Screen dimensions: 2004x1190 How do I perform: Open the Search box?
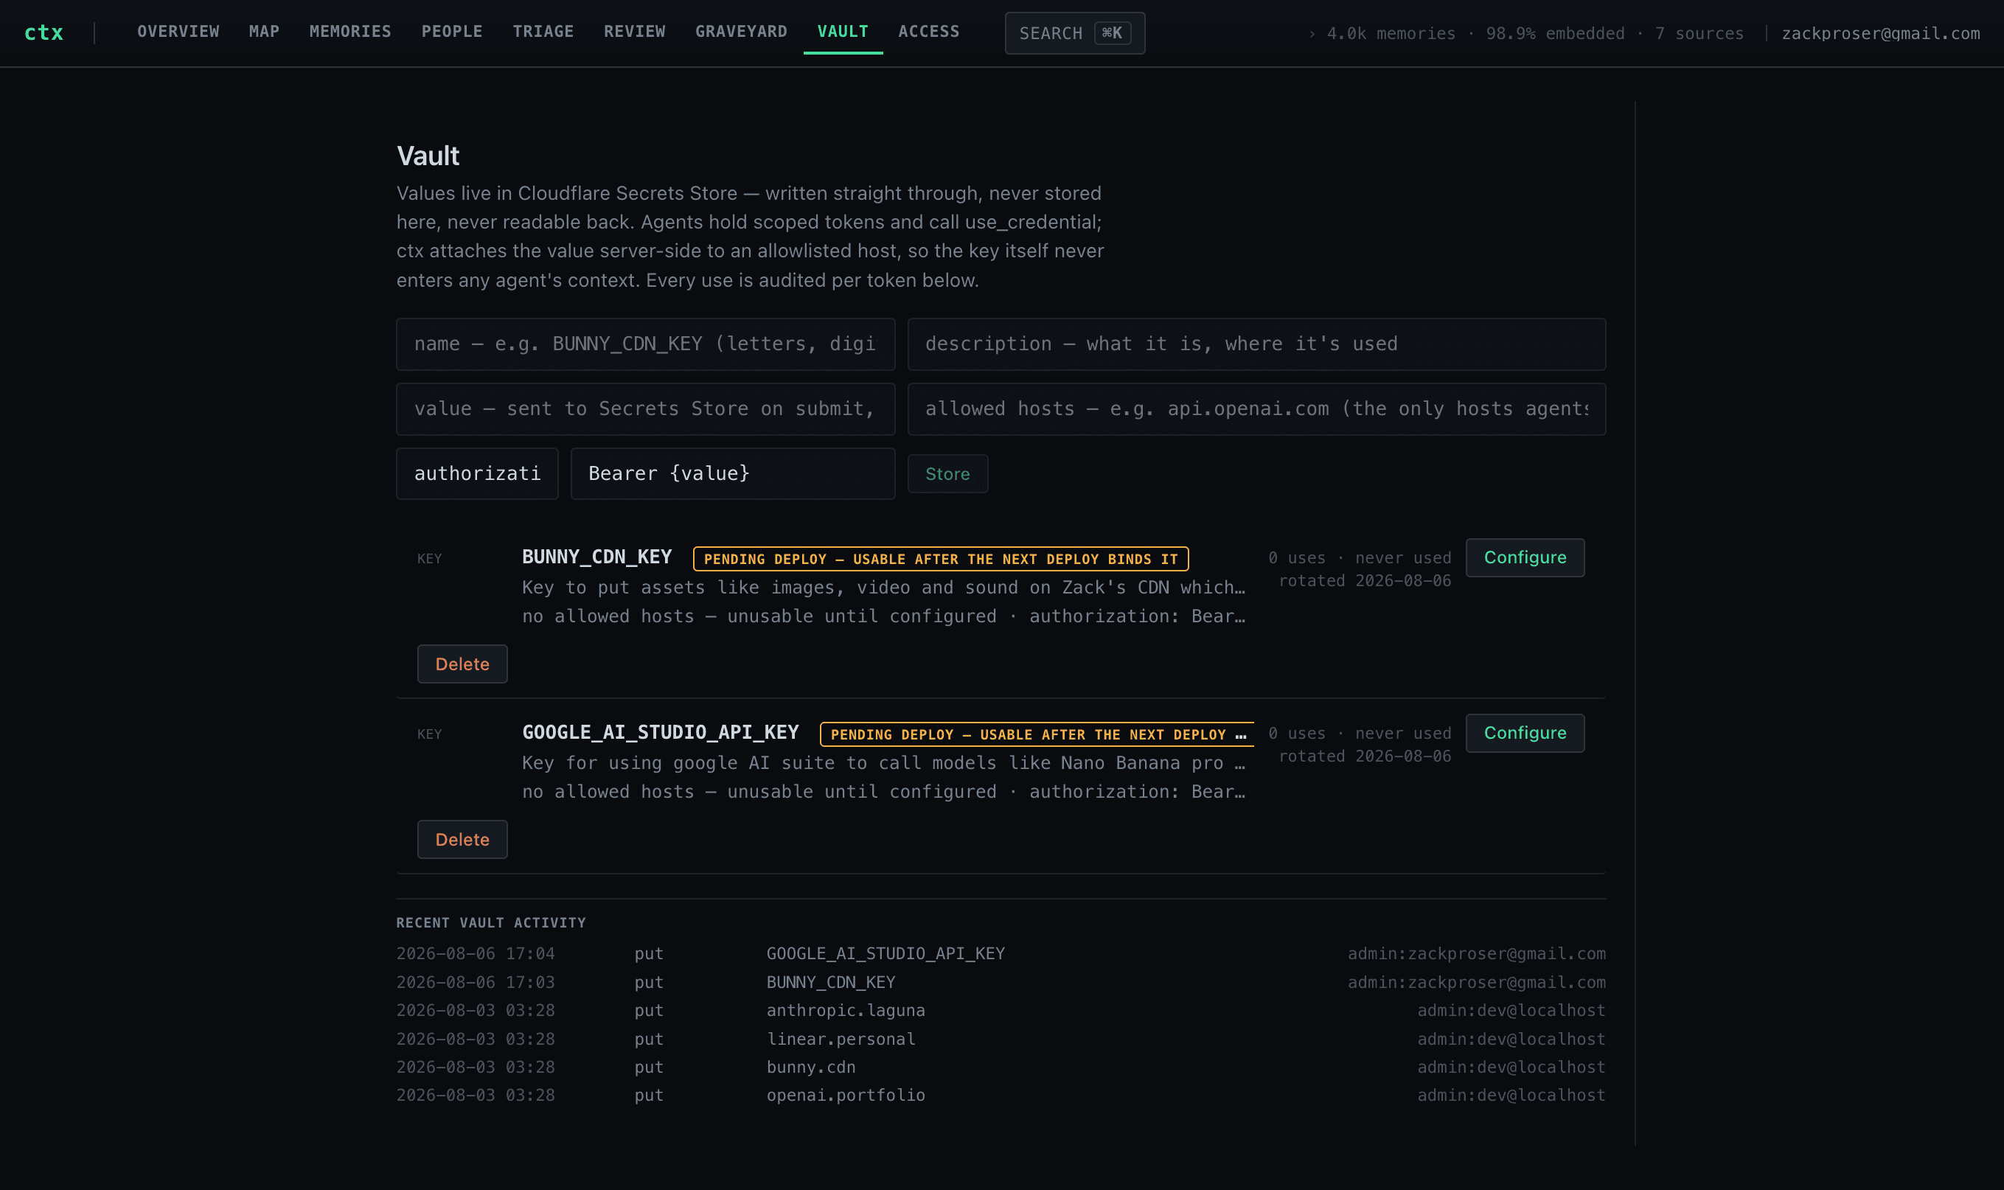(x=1074, y=33)
